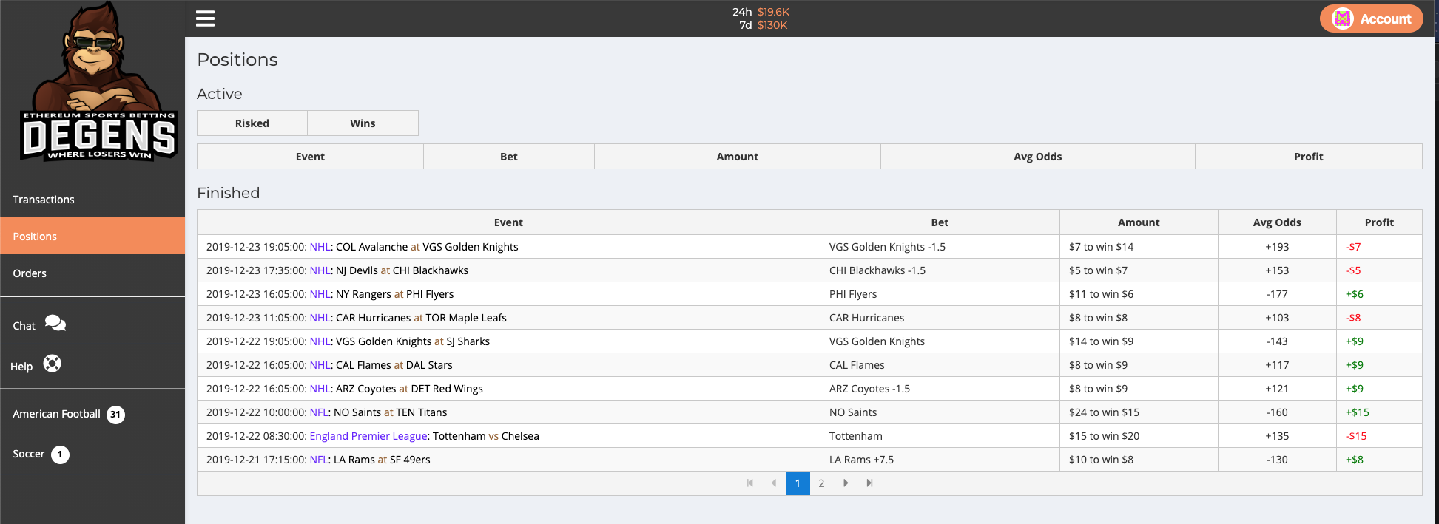
Task: Select page 1 in paginator
Action: point(798,483)
